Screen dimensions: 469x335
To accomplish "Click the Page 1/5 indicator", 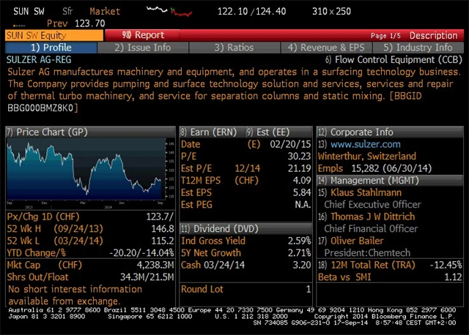I will (x=385, y=36).
